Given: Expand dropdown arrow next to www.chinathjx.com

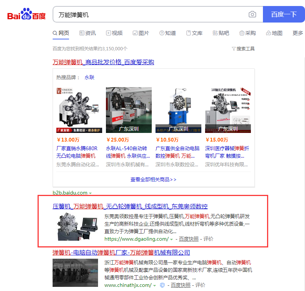Looking at the screenshot, I should [155, 285].
